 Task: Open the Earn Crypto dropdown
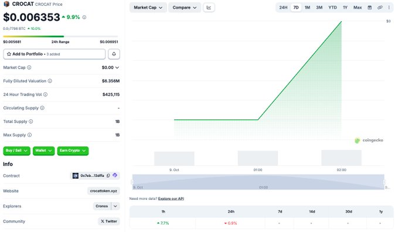pyautogui.click(x=73, y=151)
